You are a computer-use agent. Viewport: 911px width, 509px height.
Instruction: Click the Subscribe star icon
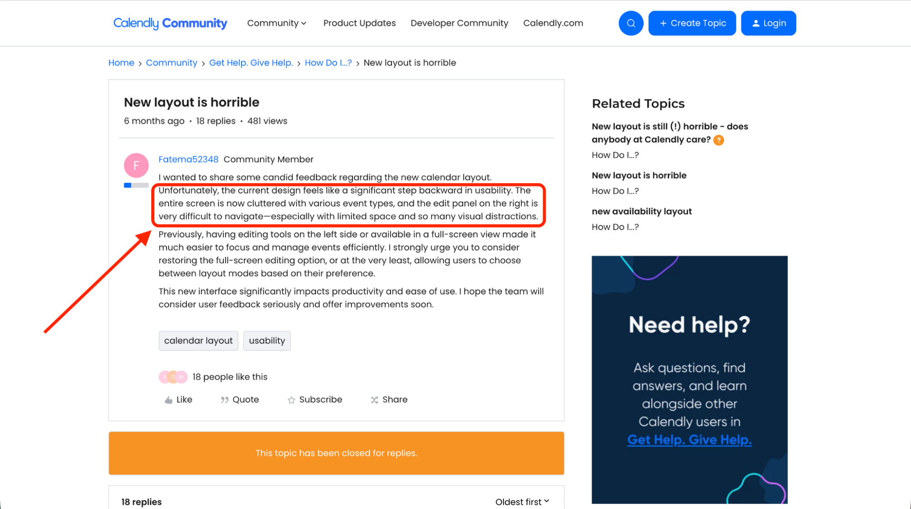coord(291,400)
